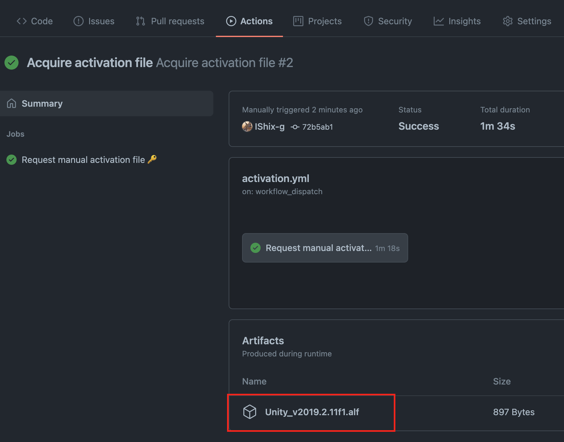Navigate to the Security tab
This screenshot has height=442, width=564.
click(x=388, y=21)
